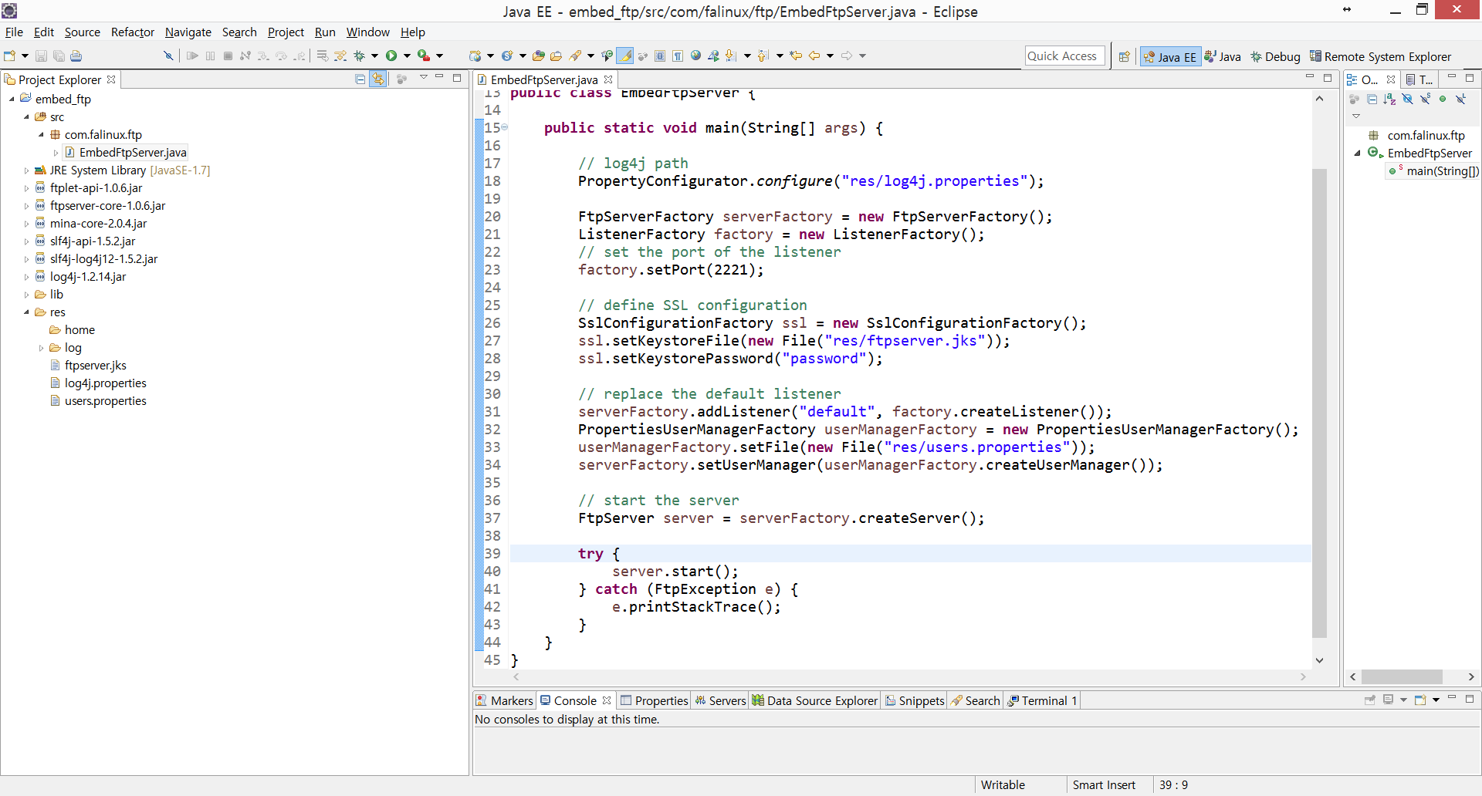Click the Quick Access search field

point(1064,56)
